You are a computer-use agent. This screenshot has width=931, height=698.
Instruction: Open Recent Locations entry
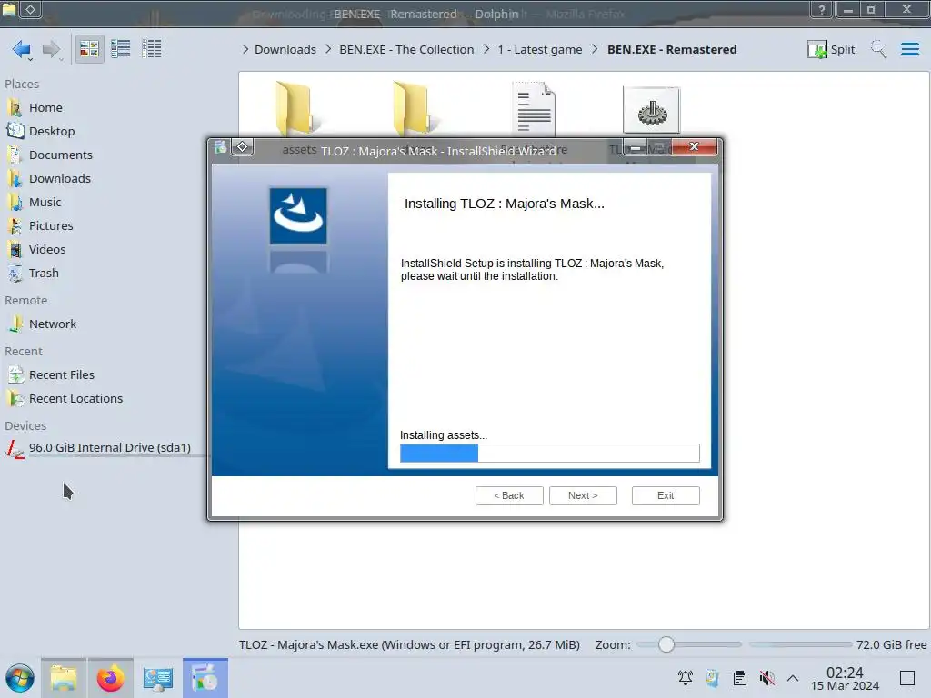(75, 399)
